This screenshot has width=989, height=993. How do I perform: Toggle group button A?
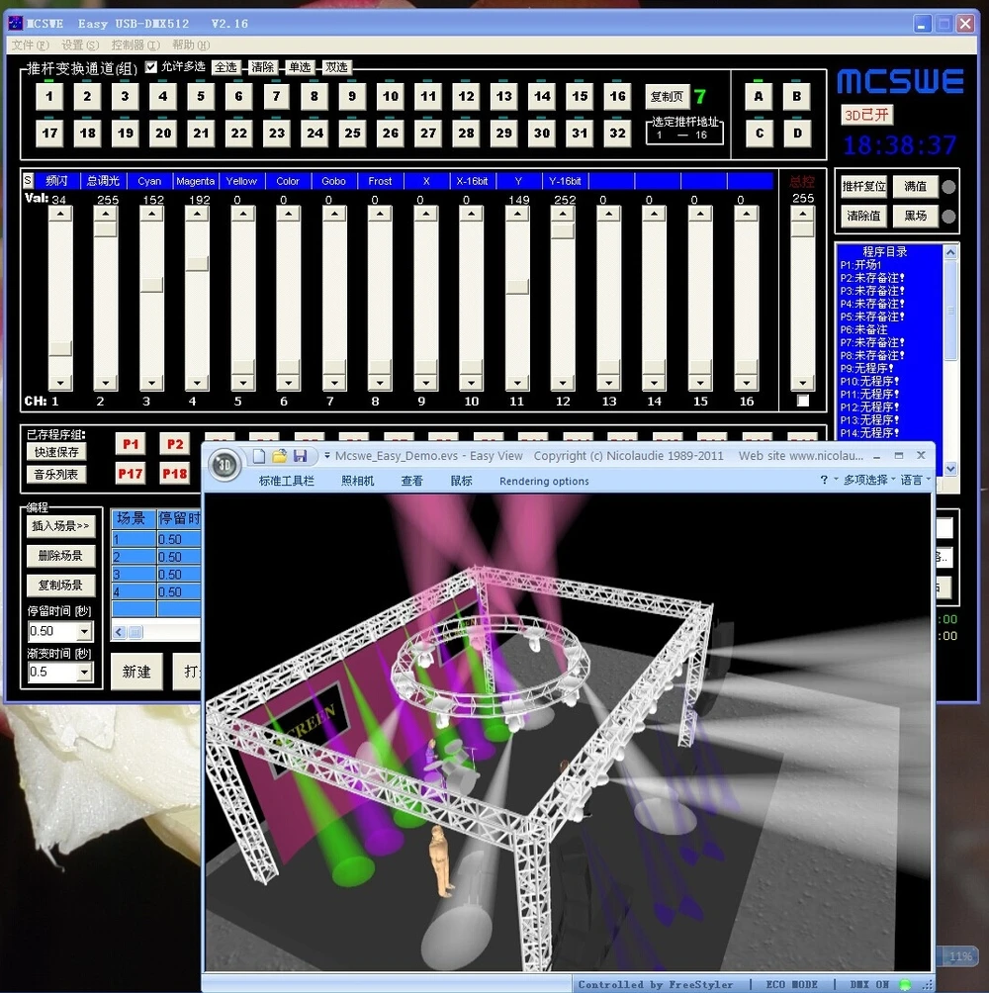759,97
